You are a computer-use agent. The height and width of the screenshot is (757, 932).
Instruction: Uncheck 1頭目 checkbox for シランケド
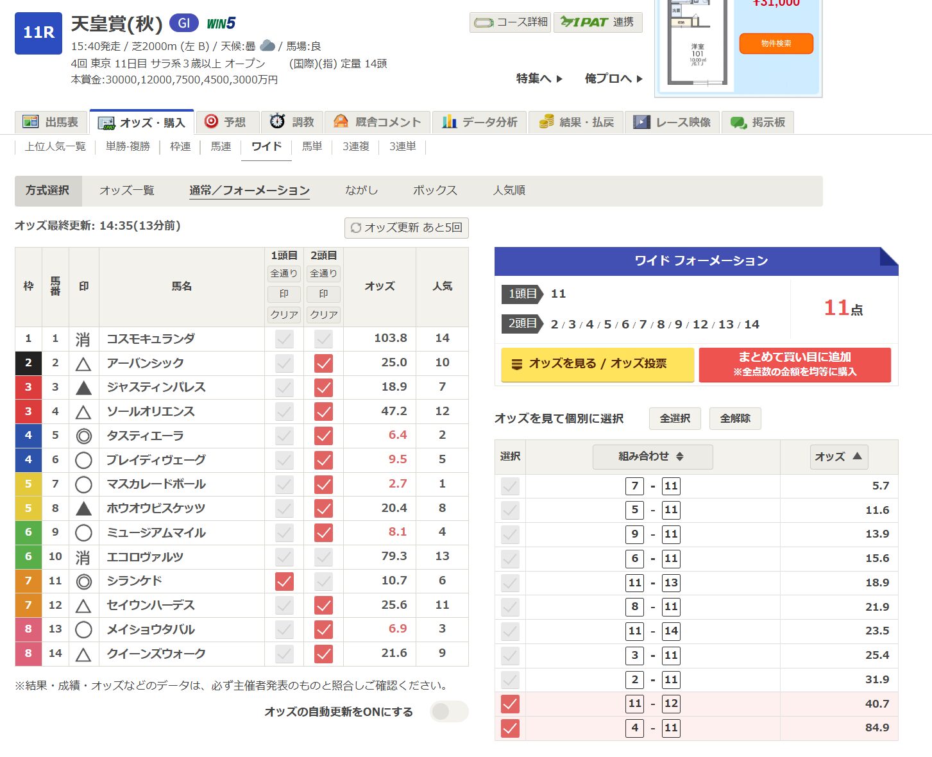click(x=284, y=581)
